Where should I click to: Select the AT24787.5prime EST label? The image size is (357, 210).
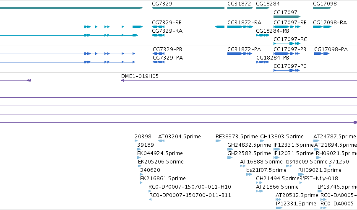[334, 137]
